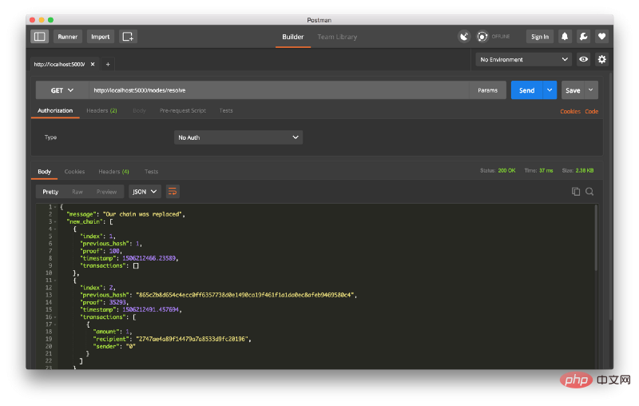
Task: Open the GET method dropdown
Action: click(62, 90)
